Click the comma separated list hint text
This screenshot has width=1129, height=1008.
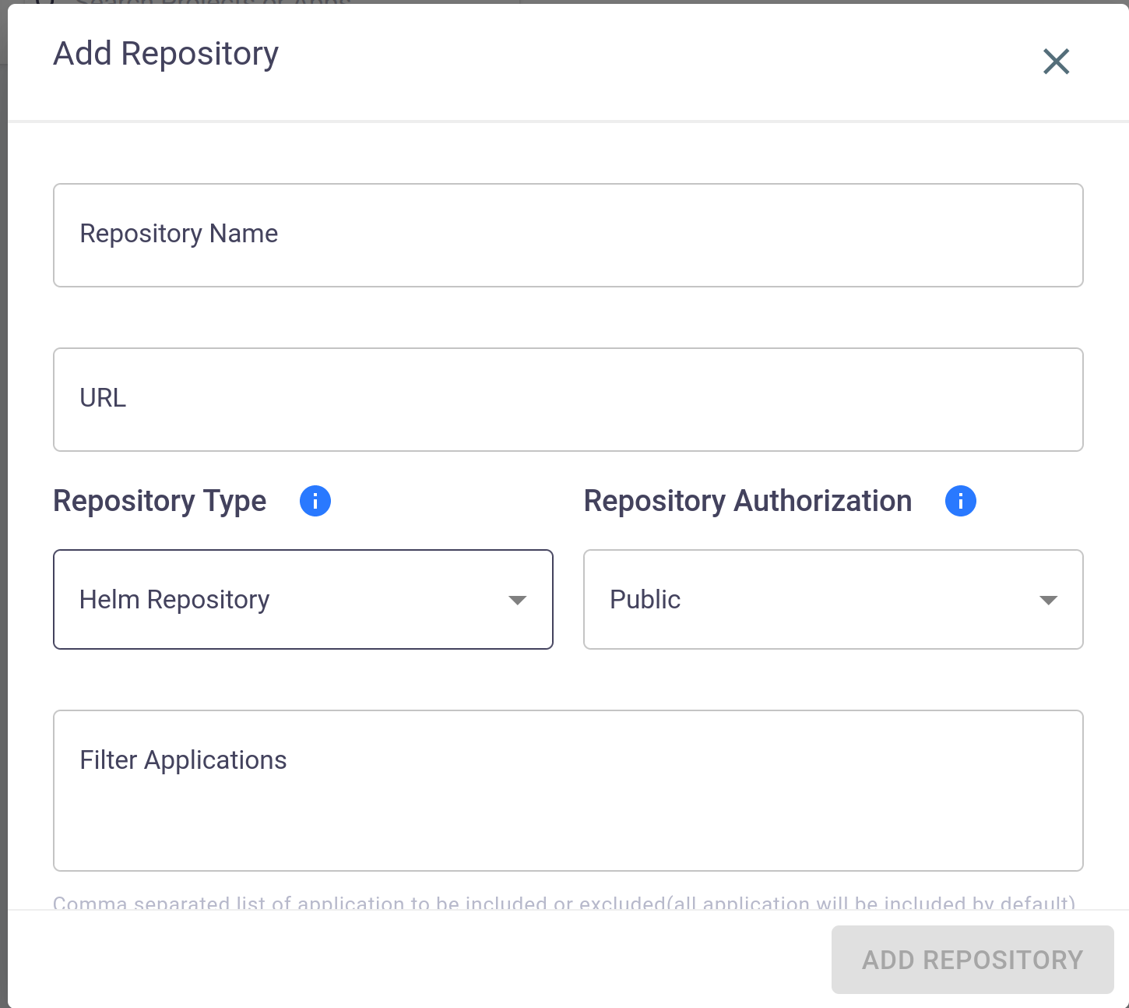point(564,903)
